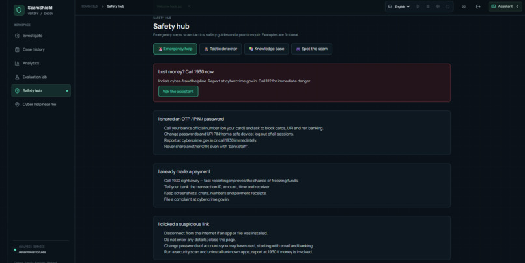This screenshot has height=263, width=525.
Task: Select Safety hub in the sidebar
Action: click(41, 90)
